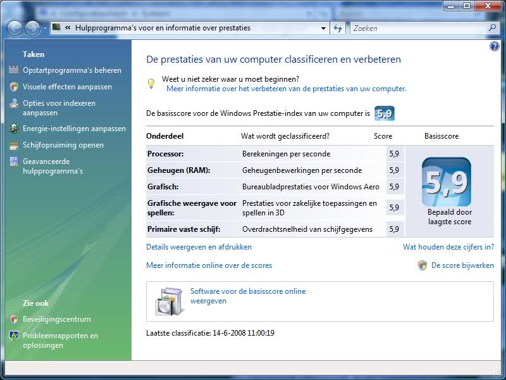The height and width of the screenshot is (380, 506).
Task: Click De score bijwerken link
Action: point(462,265)
